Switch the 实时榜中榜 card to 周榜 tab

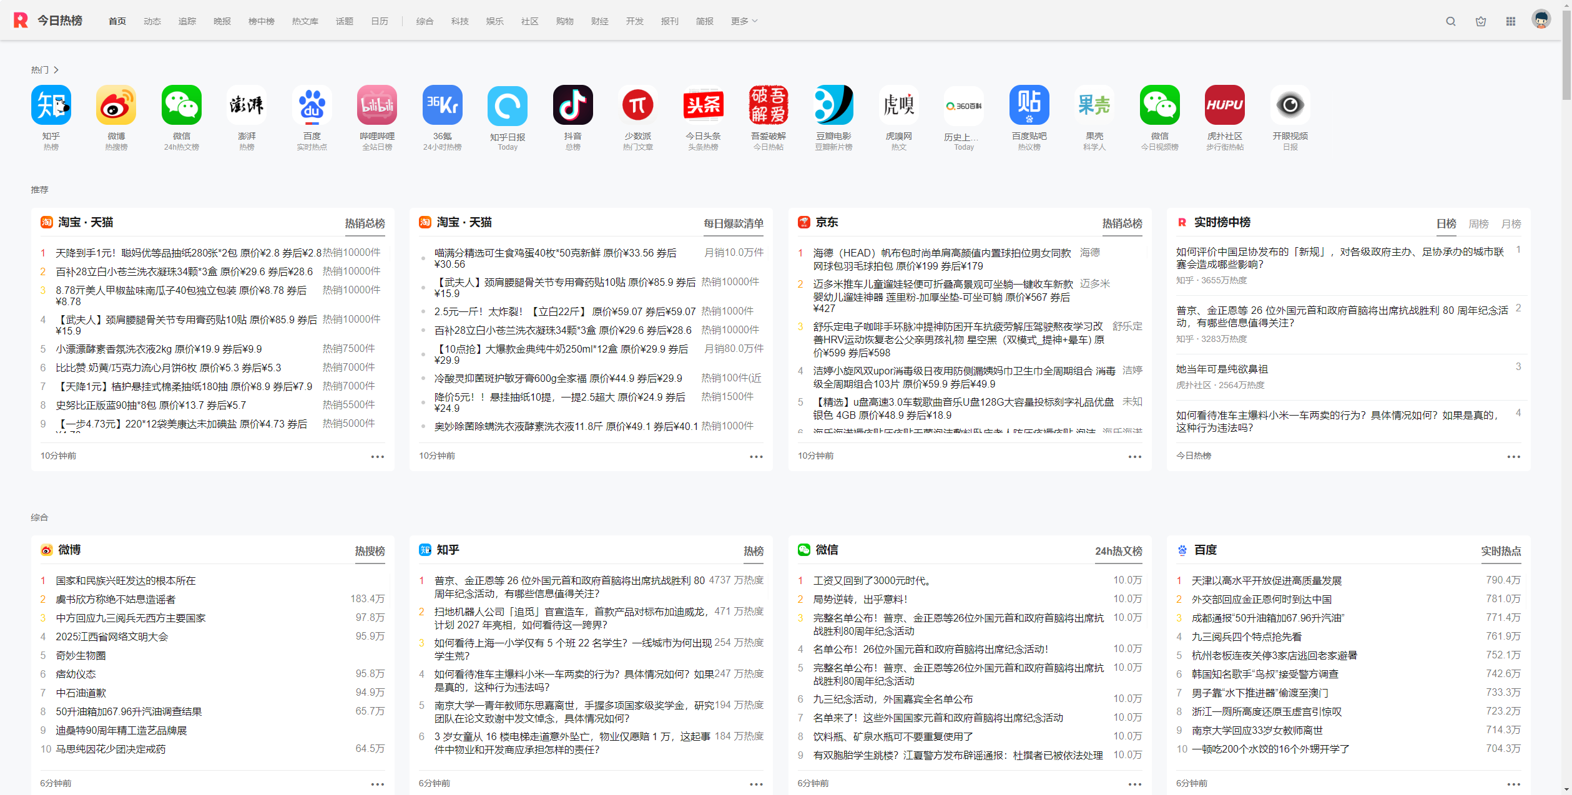tap(1478, 223)
